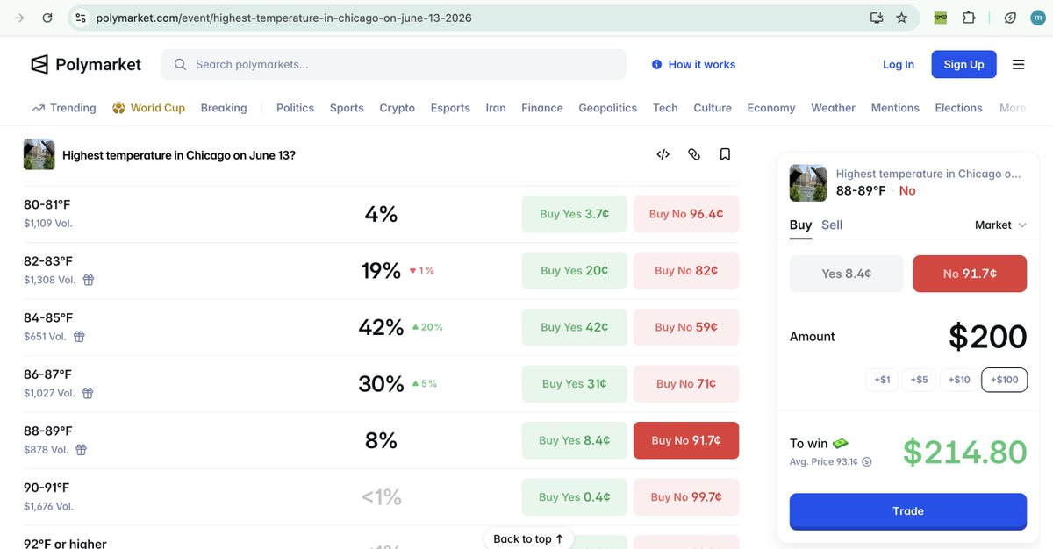The width and height of the screenshot is (1053, 549).
Task: Open the browser profile avatar
Action: point(1037,18)
